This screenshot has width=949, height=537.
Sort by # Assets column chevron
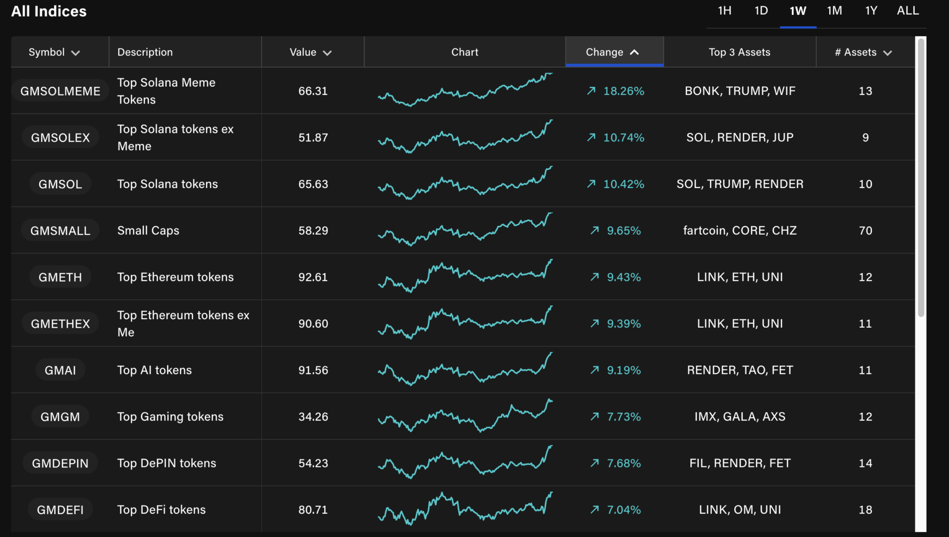click(x=888, y=53)
